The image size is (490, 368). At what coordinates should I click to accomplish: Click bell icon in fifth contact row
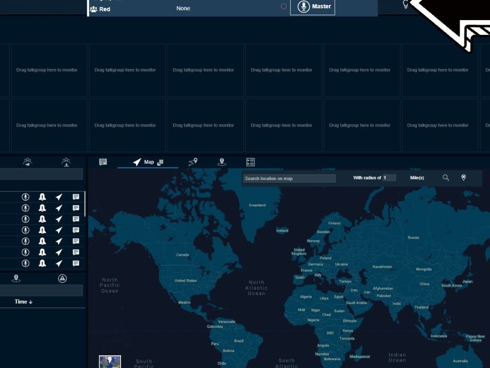(42, 241)
